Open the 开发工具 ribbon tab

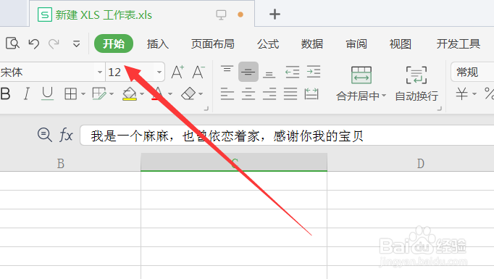pyautogui.click(x=459, y=43)
